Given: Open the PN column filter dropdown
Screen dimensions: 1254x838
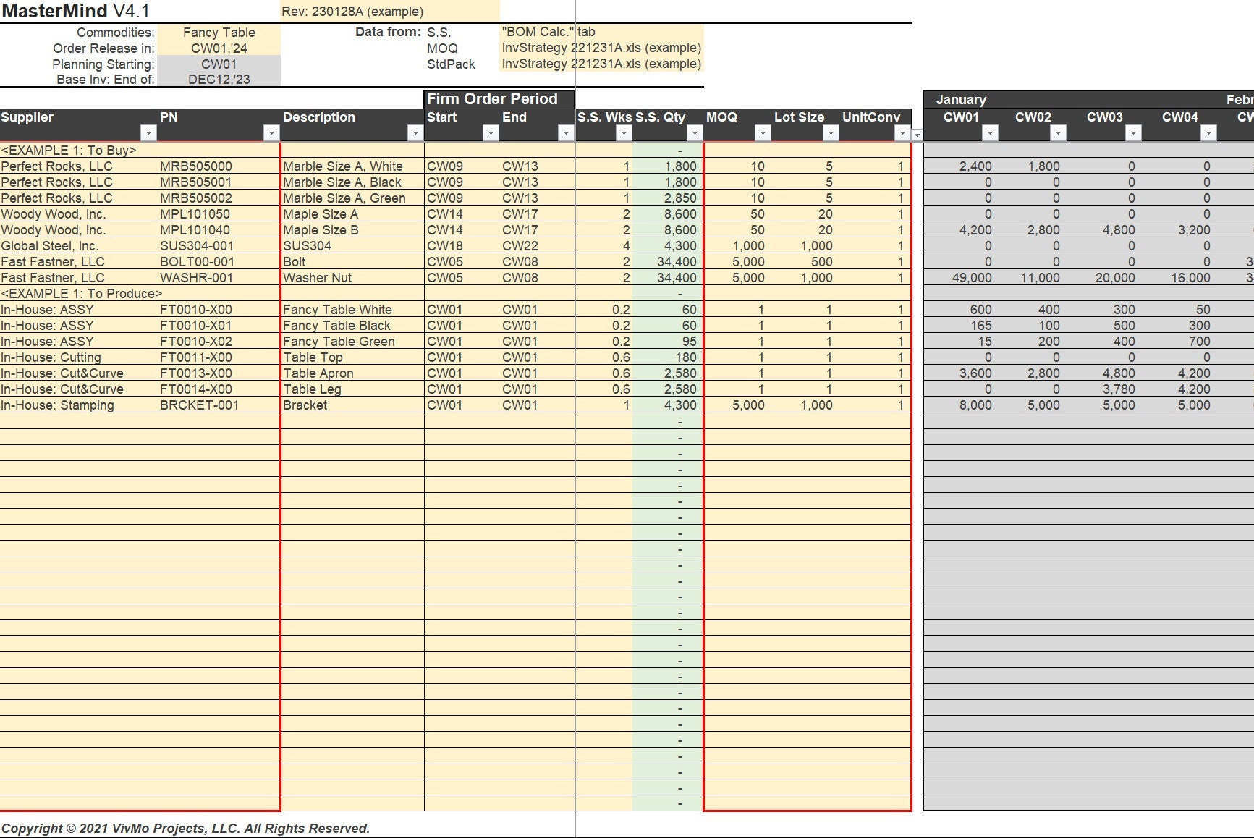Looking at the screenshot, I should pos(272,132).
